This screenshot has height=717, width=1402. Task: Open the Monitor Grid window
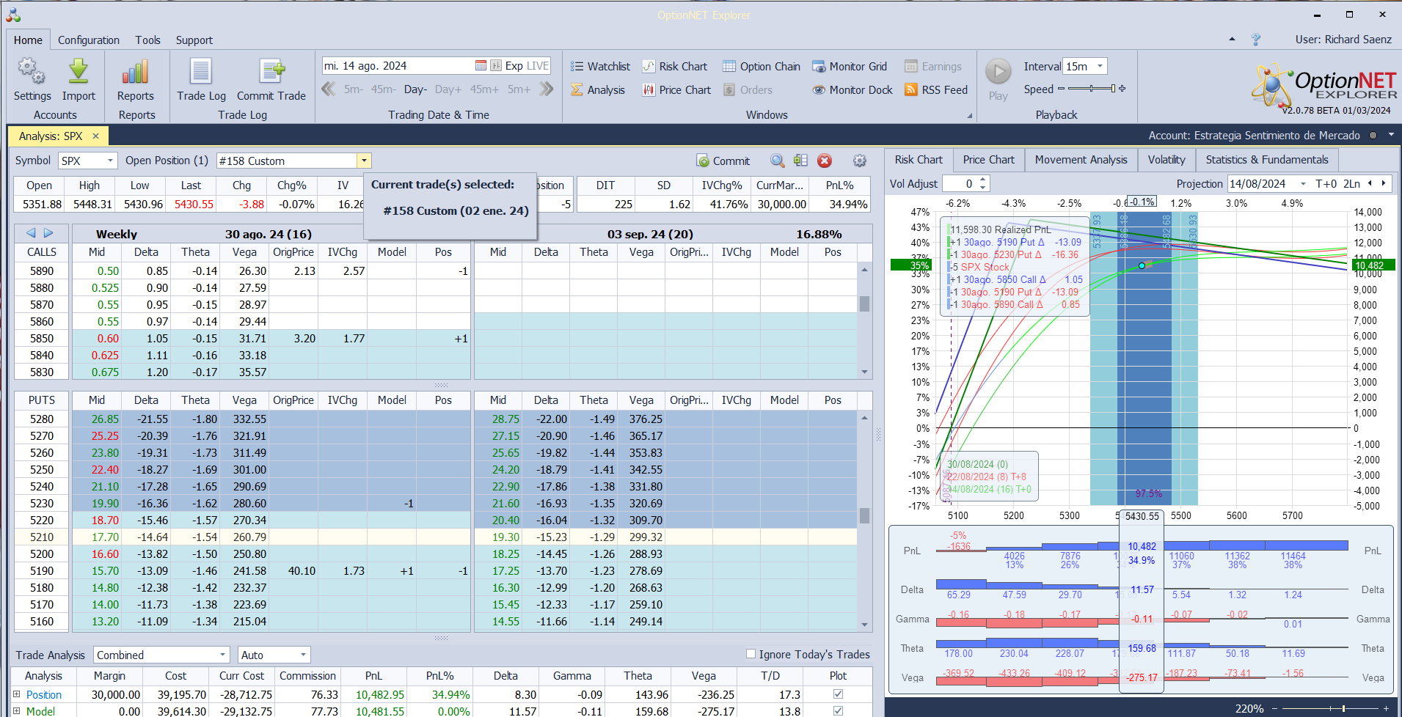pos(850,67)
